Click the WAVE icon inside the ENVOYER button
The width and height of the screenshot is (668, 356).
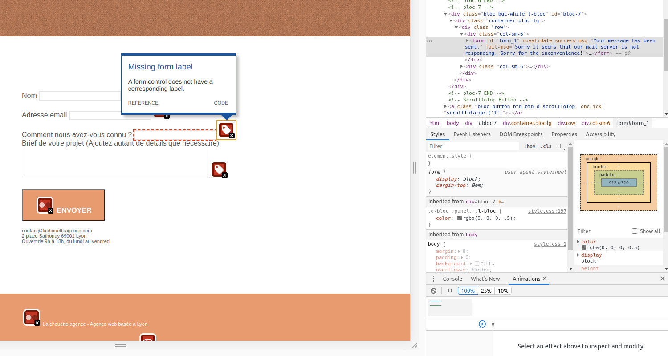coord(45,205)
